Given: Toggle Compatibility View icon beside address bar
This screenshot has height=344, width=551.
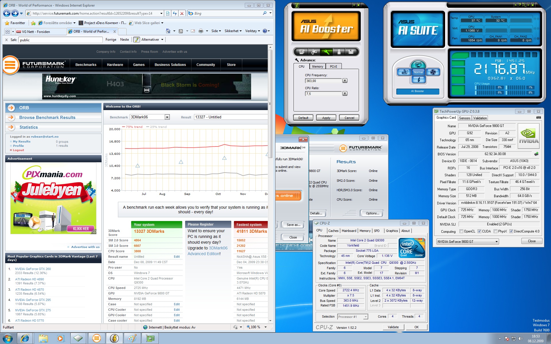Looking at the screenshot, I should pyautogui.click(x=168, y=13).
